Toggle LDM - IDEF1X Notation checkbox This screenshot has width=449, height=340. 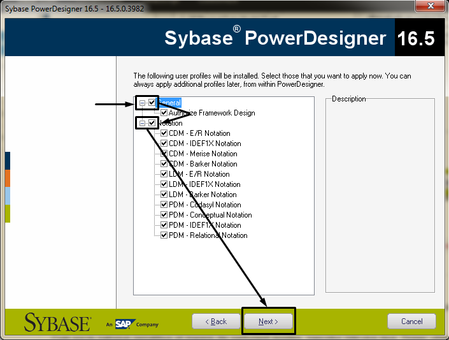coord(164,184)
